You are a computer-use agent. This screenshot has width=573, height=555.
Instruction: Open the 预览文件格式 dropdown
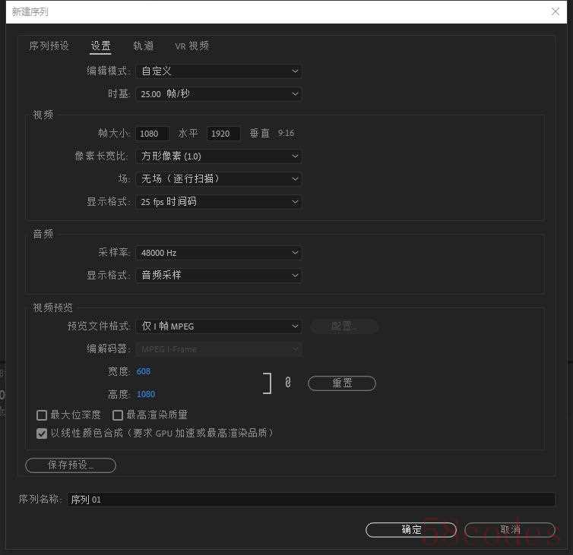(x=219, y=326)
